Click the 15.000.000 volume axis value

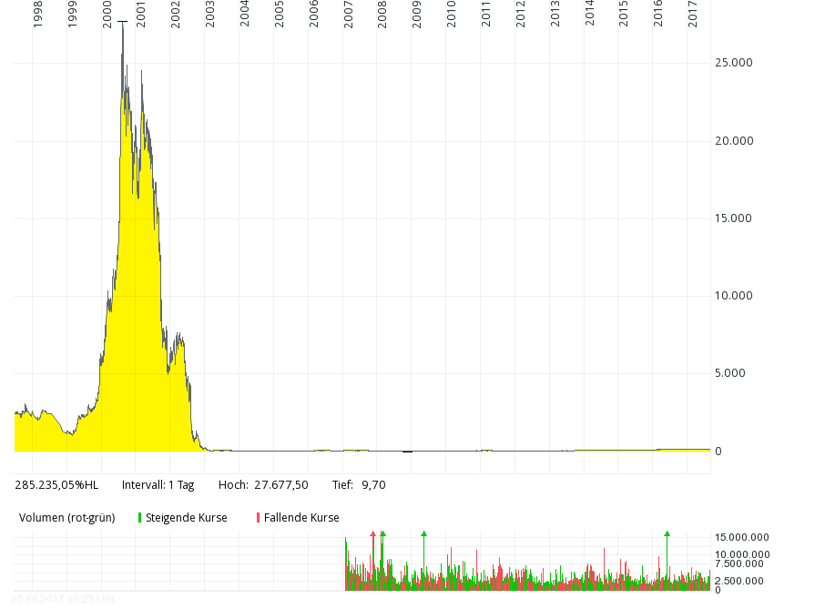coord(742,537)
